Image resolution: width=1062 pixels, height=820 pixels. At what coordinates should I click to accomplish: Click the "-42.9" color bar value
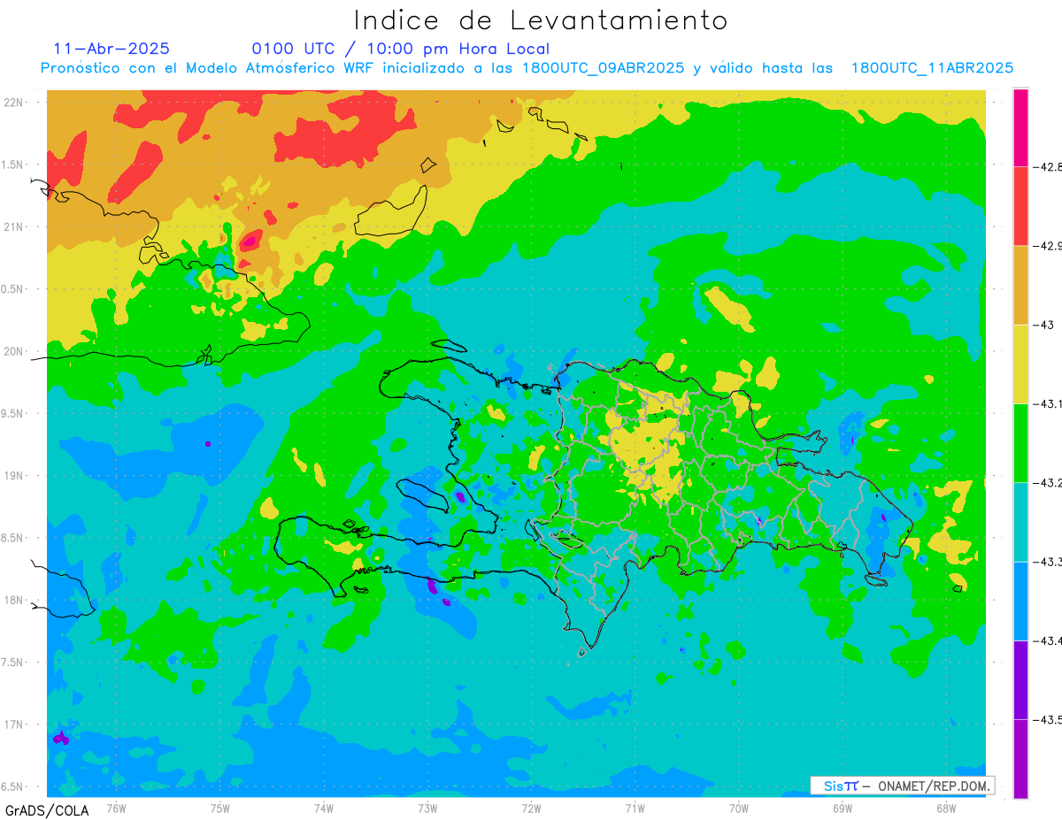coord(1046,246)
